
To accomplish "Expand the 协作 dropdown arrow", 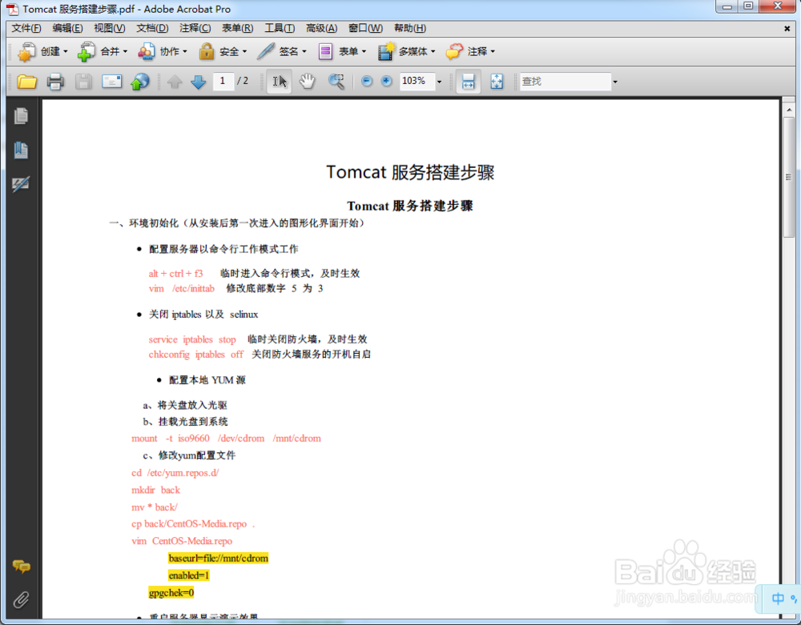I will (185, 51).
